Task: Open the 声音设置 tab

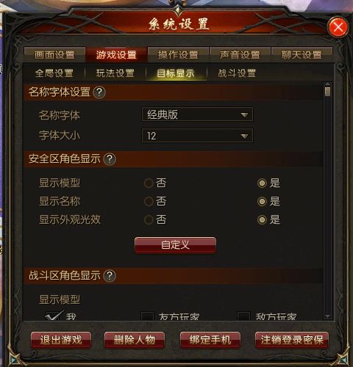Action: point(240,54)
